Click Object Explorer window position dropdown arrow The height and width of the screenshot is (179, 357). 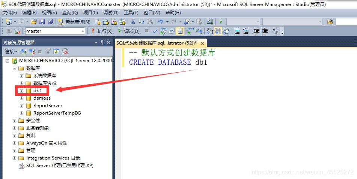click(x=96, y=42)
